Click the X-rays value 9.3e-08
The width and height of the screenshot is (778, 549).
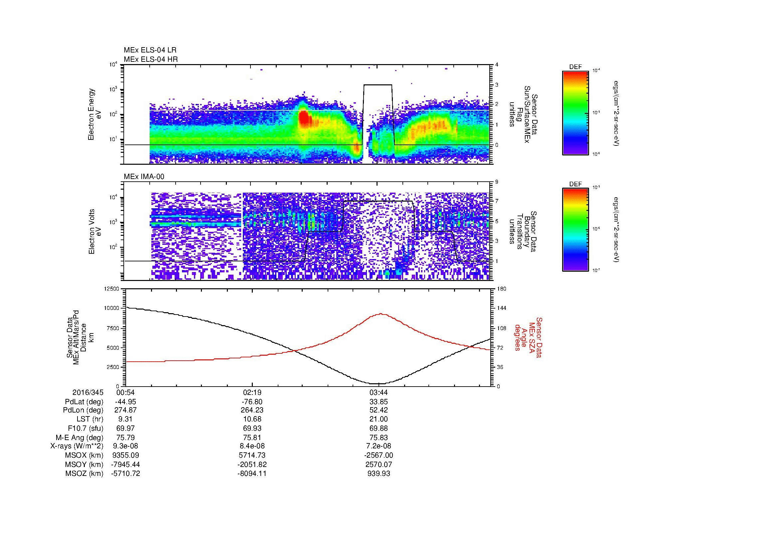click(126, 446)
